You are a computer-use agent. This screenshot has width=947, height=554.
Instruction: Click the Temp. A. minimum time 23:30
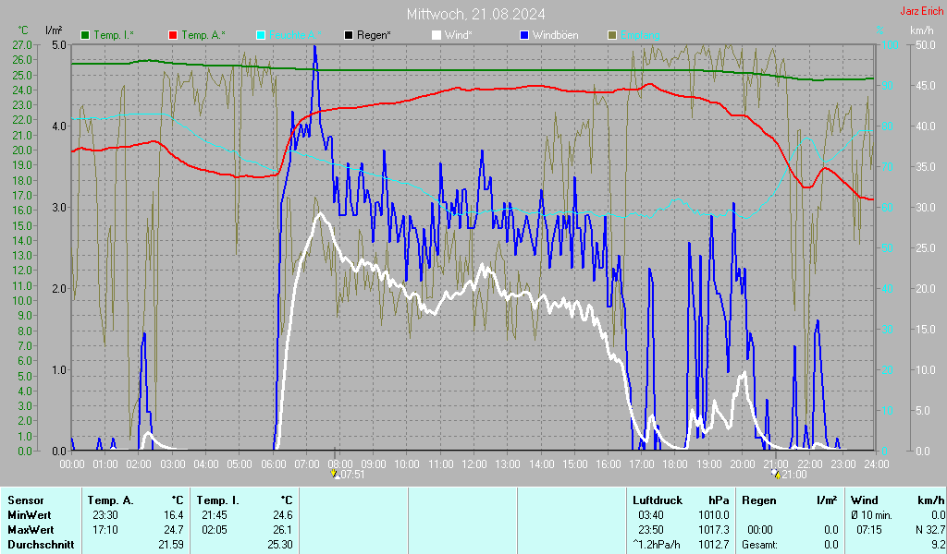tap(105, 515)
